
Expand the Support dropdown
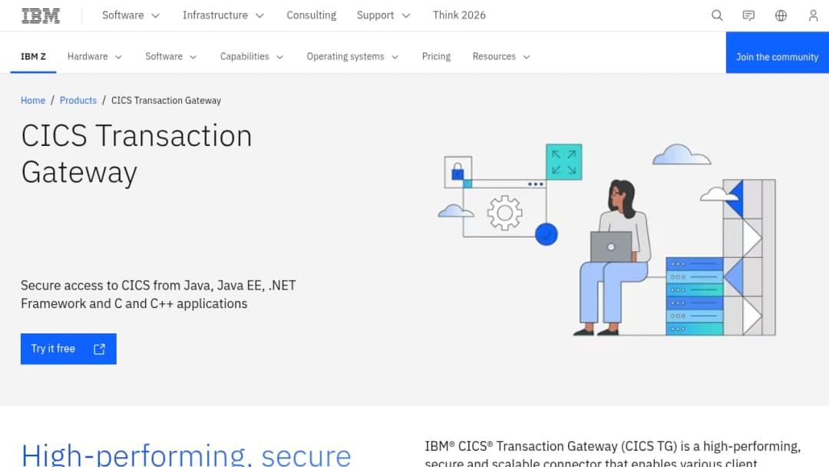[383, 15]
